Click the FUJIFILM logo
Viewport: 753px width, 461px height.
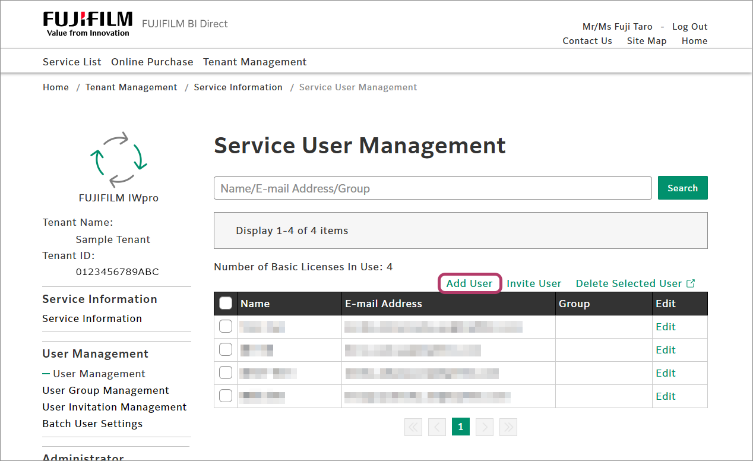87,24
